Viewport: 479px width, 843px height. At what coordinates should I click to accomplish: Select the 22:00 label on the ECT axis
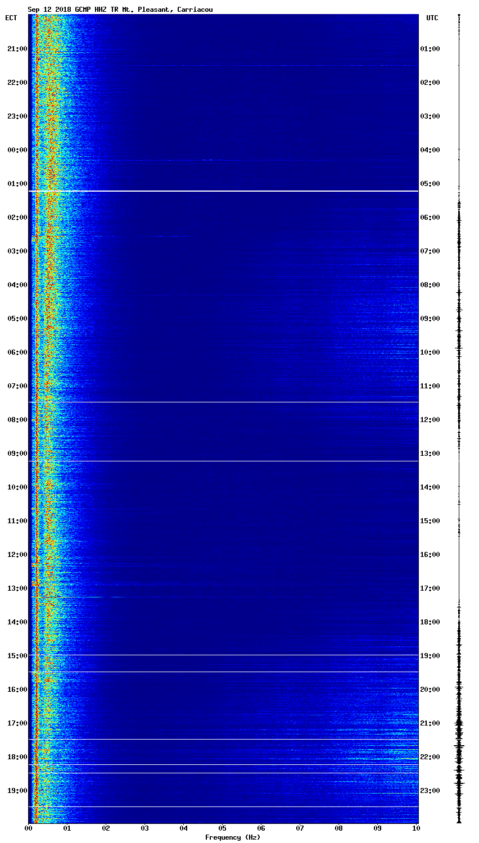[x=17, y=83]
